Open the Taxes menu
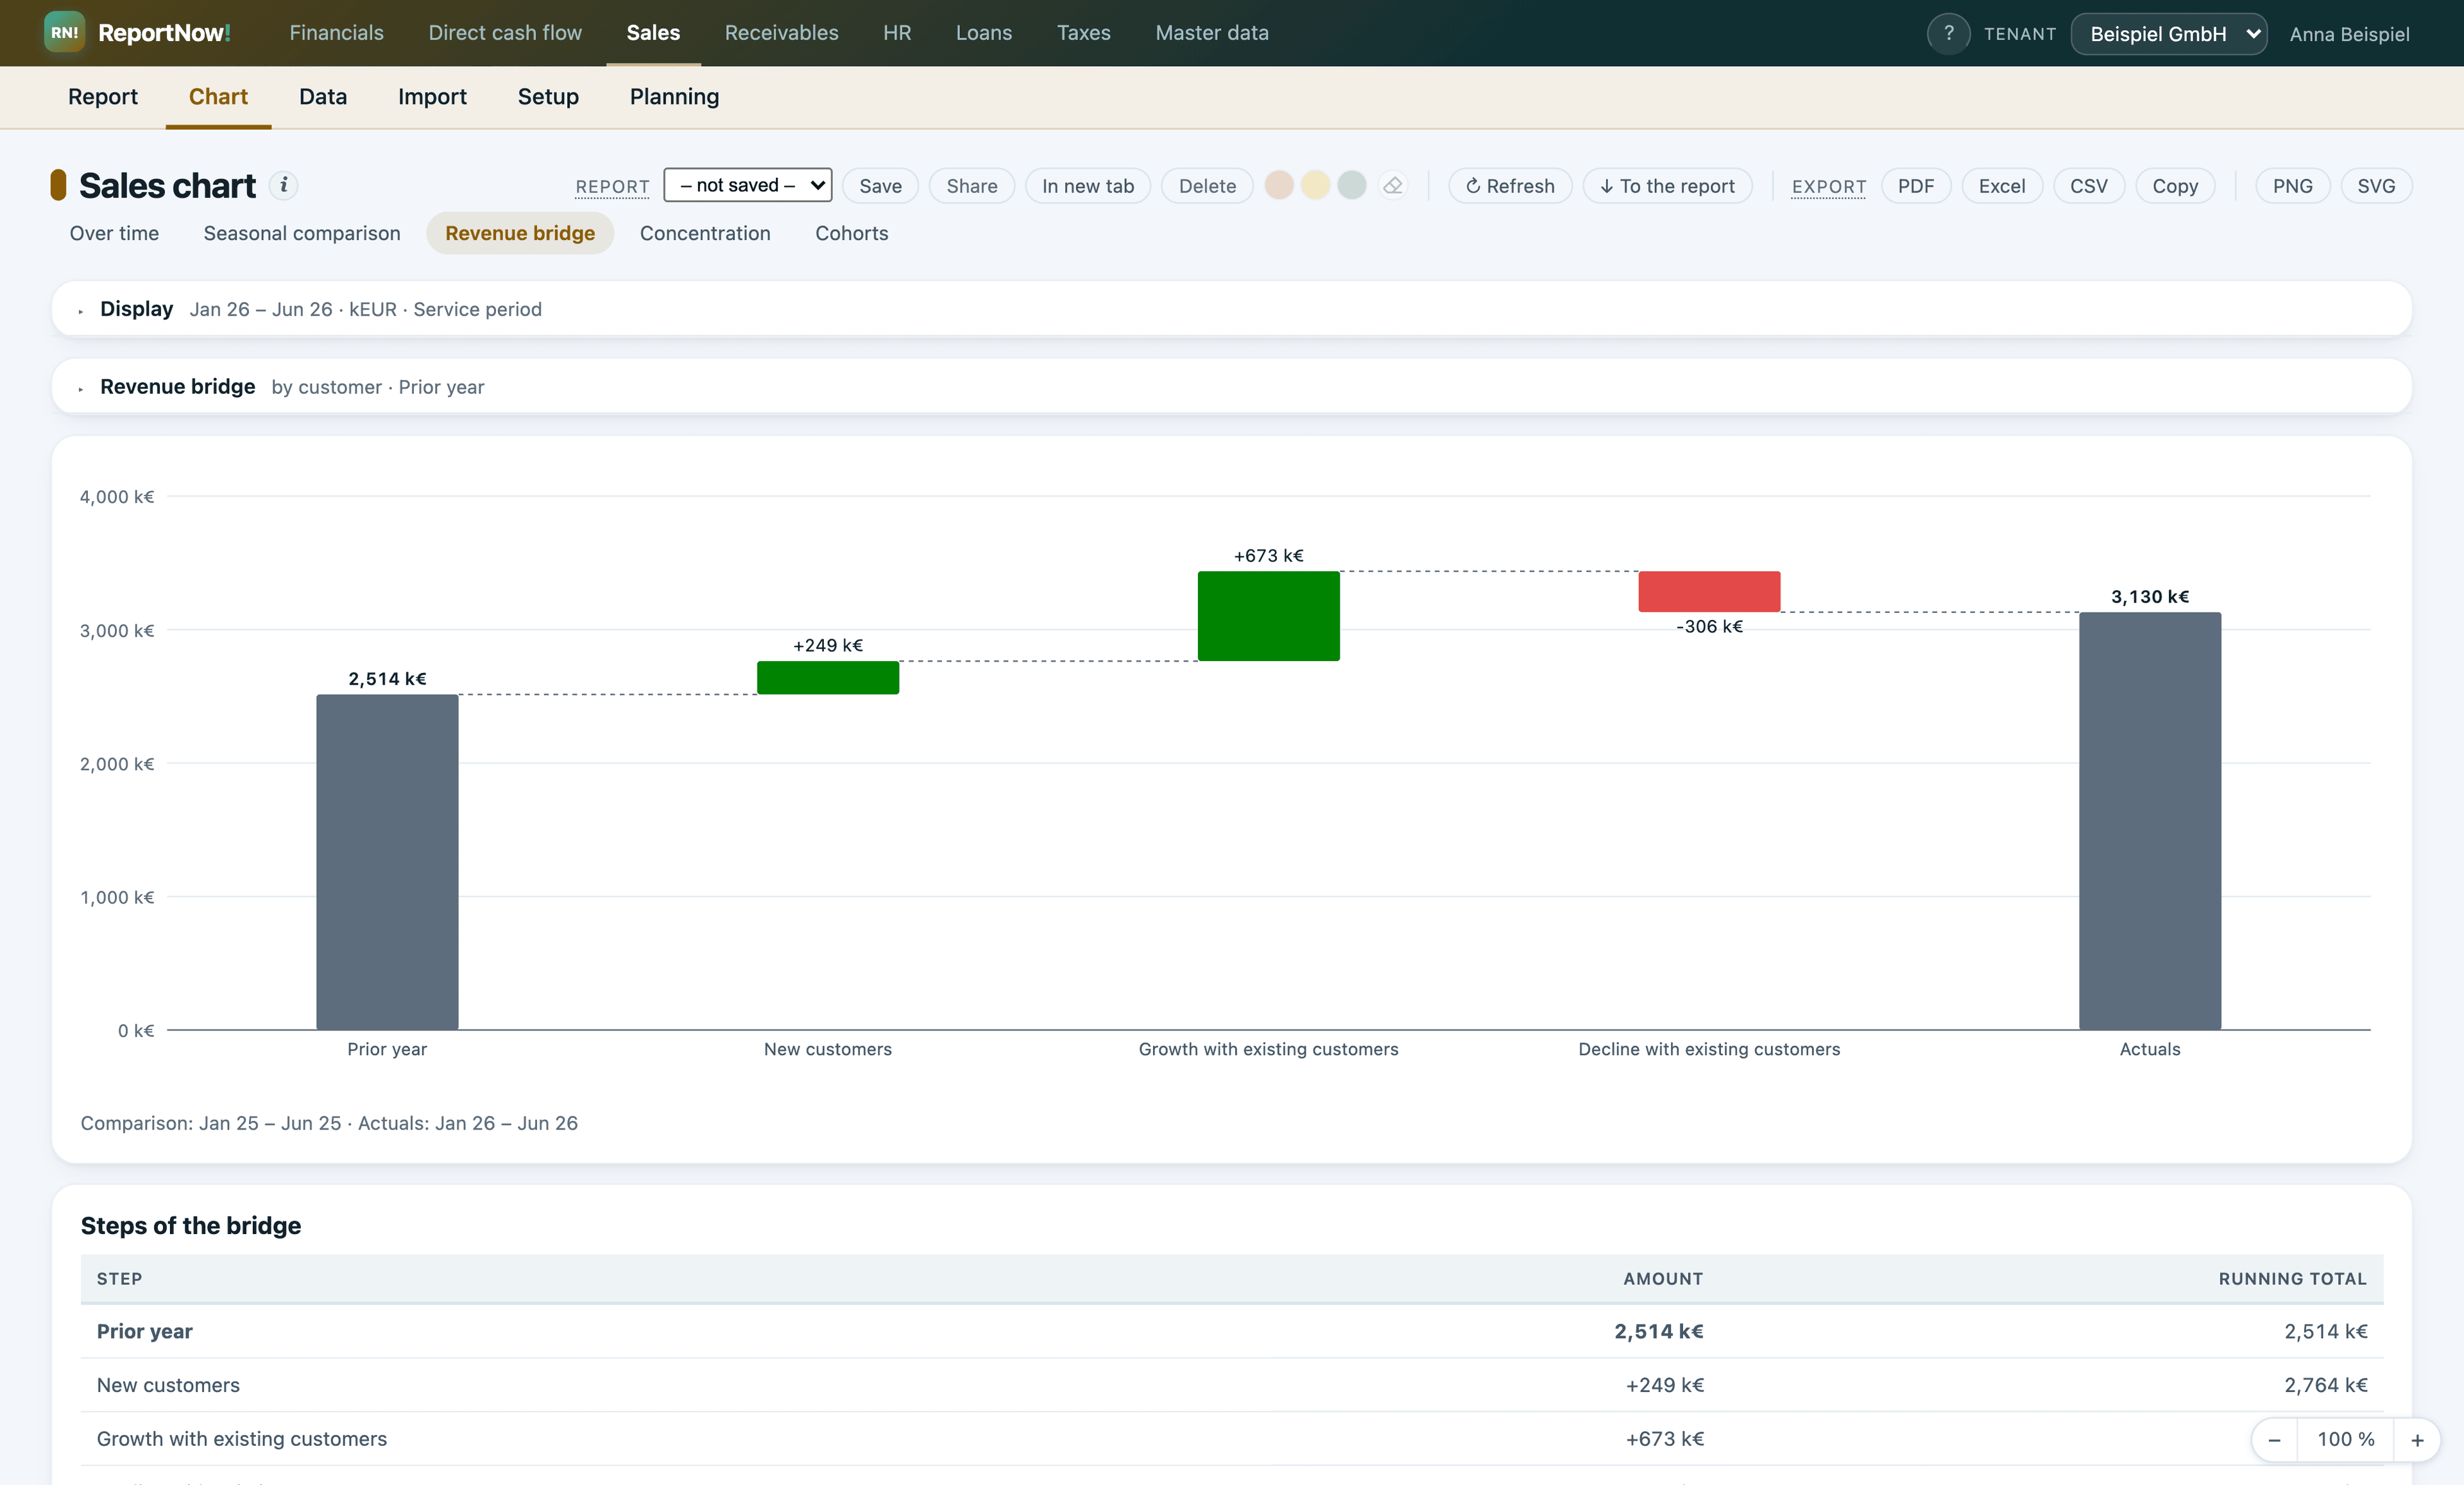The height and width of the screenshot is (1485, 2464). [x=1084, y=33]
